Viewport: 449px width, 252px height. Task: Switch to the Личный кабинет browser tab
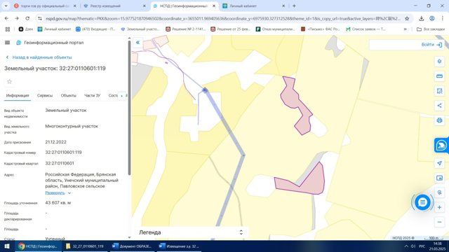coord(254,6)
